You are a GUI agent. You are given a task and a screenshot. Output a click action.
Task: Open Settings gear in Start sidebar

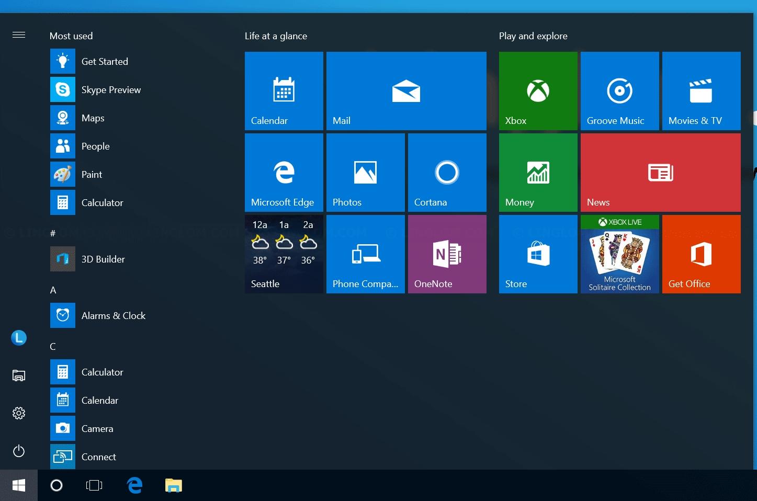(19, 413)
